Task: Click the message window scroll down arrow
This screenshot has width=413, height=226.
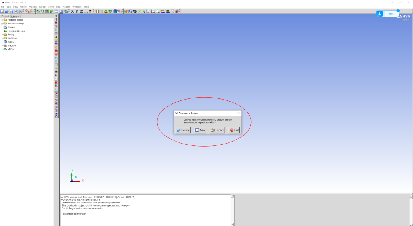Action: [x=232, y=224]
